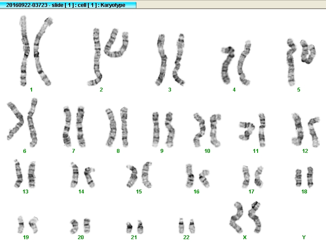
Task: Click the green label '4'
Action: tap(234, 90)
